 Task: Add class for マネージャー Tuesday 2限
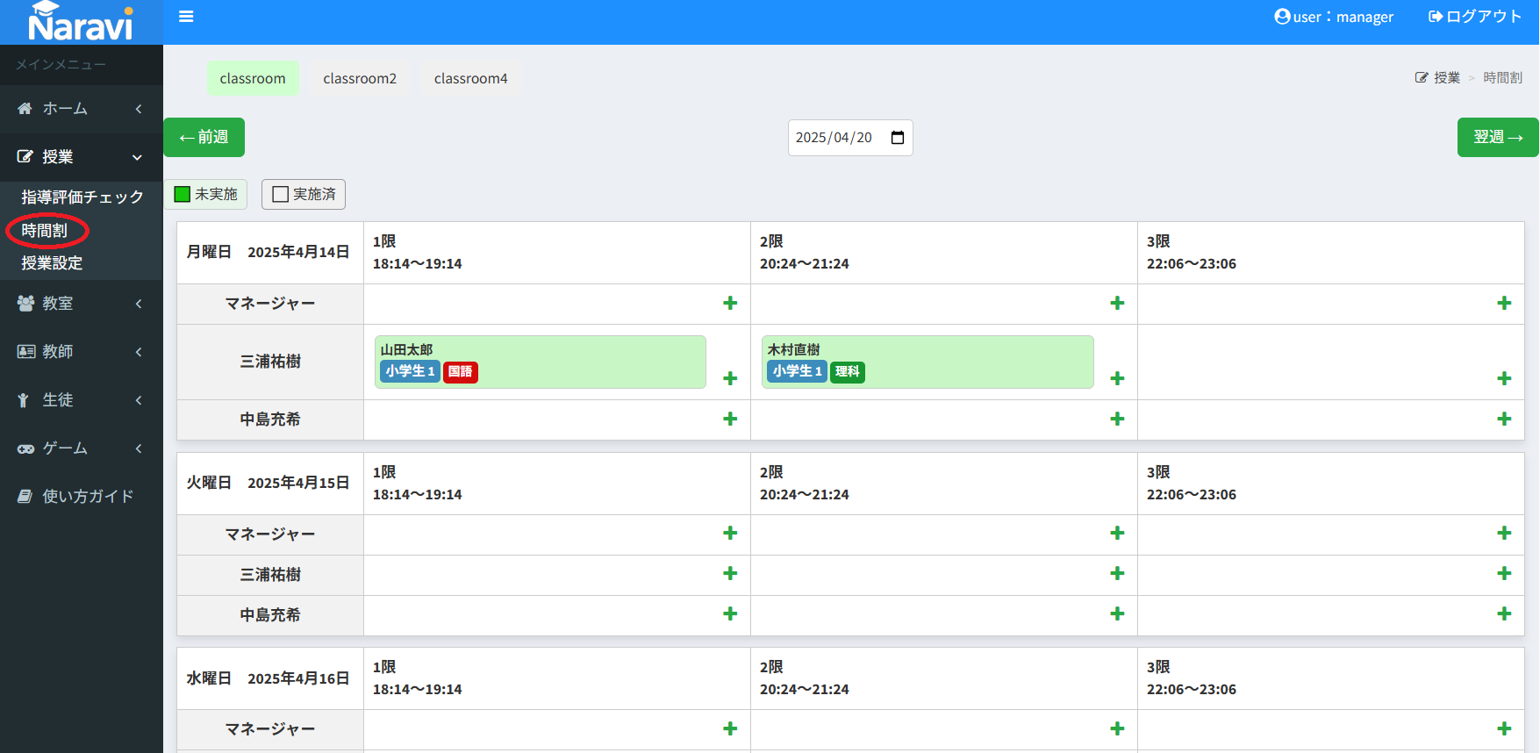click(1117, 533)
